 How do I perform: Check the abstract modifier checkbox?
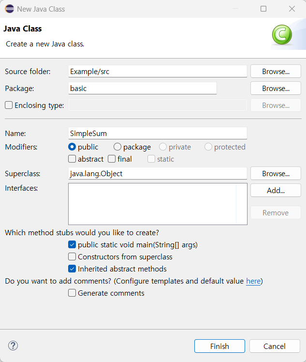[72, 159]
